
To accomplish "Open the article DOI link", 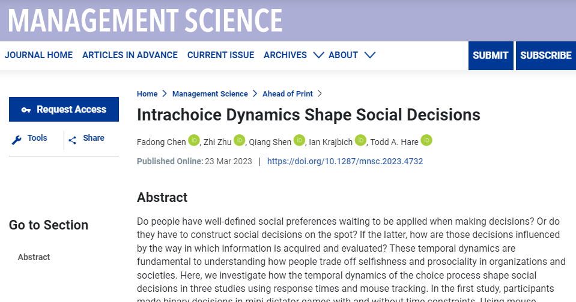I will tap(345, 161).
